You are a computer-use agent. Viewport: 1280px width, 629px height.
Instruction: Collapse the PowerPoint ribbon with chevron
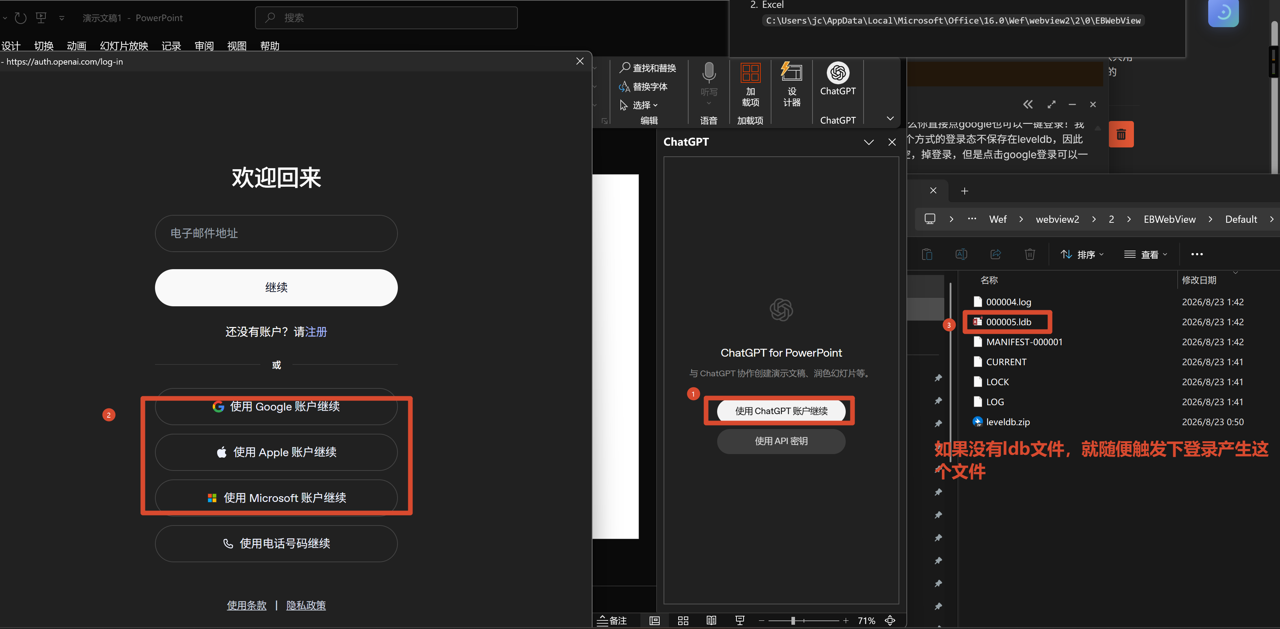click(x=890, y=118)
